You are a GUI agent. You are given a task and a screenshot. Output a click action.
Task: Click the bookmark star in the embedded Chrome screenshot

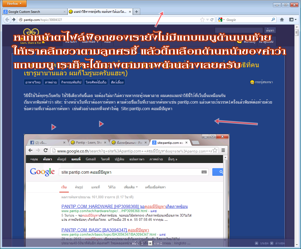pos(215,150)
